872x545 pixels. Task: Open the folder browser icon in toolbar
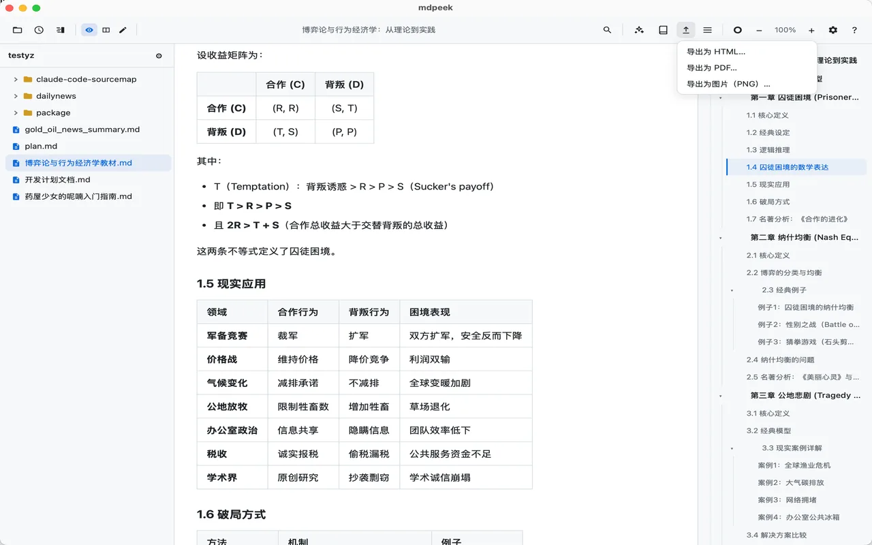coord(18,30)
